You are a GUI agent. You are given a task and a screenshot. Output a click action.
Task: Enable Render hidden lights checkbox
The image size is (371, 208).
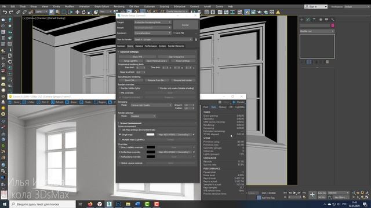click(120, 88)
